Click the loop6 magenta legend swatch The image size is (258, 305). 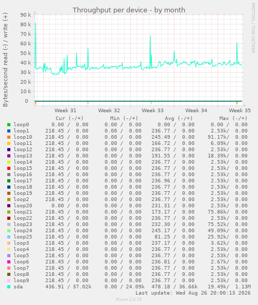(9, 262)
